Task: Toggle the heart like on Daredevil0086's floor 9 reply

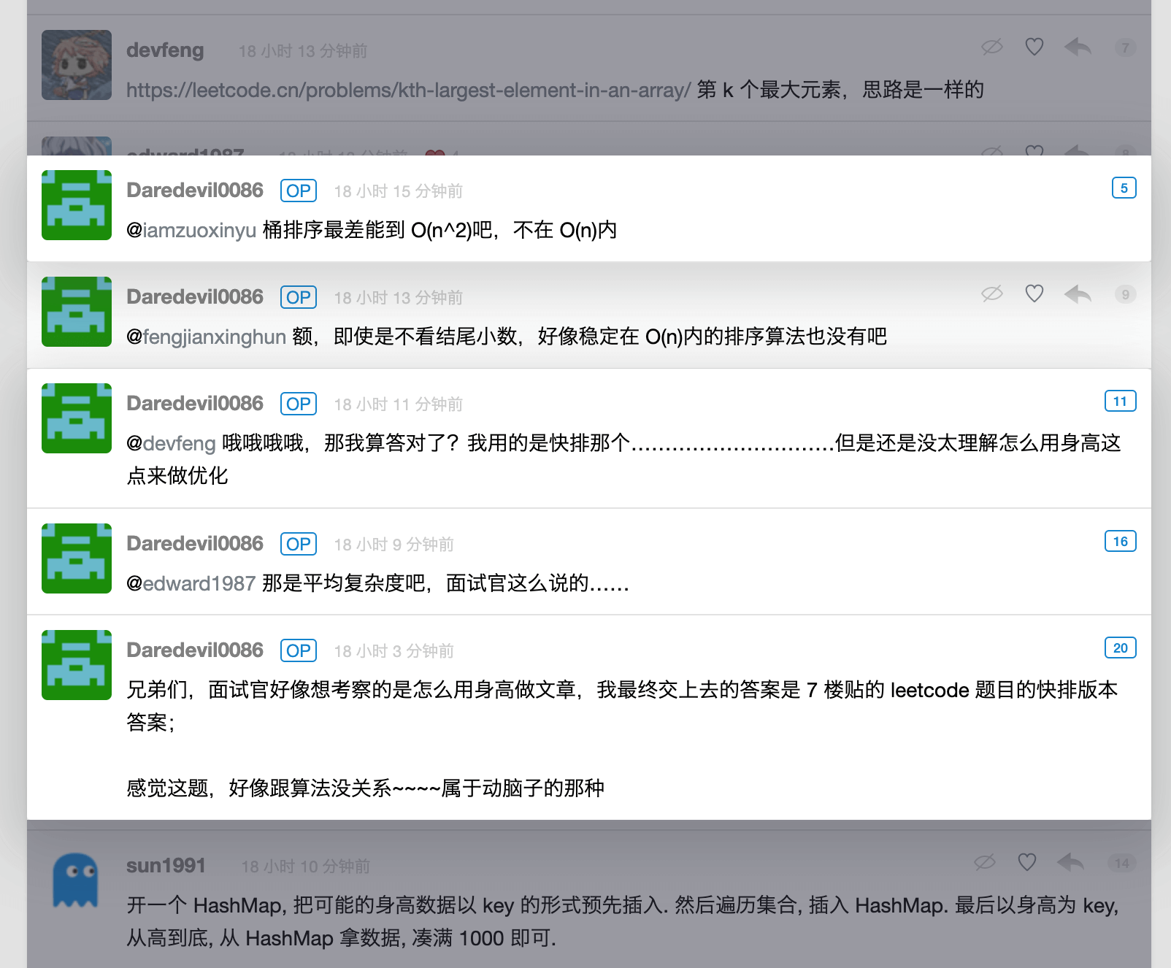Action: pos(1034,294)
